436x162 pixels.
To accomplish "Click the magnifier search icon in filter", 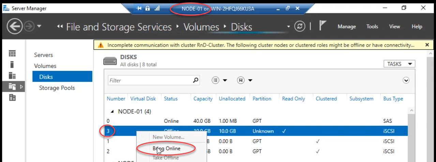I will click(196, 80).
